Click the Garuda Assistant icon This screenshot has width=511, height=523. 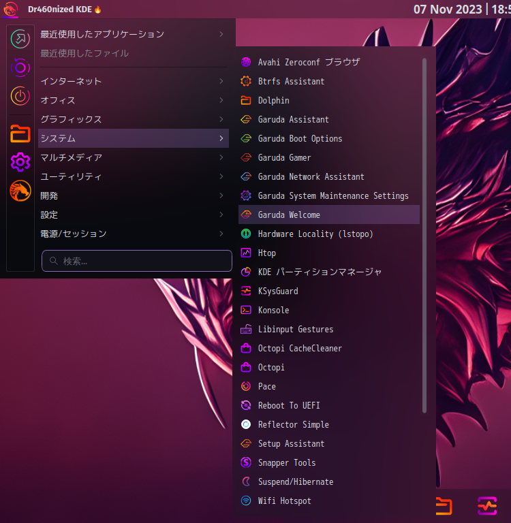point(246,119)
